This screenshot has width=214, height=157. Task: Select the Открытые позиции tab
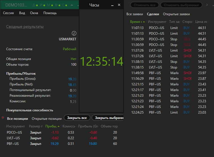coord(47,119)
